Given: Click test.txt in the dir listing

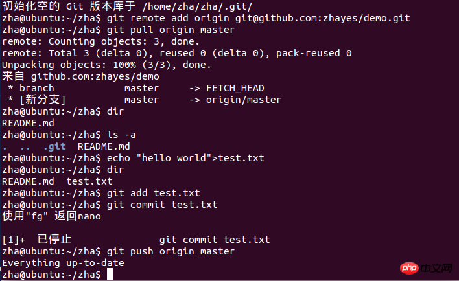Looking at the screenshot, I should point(89,181).
